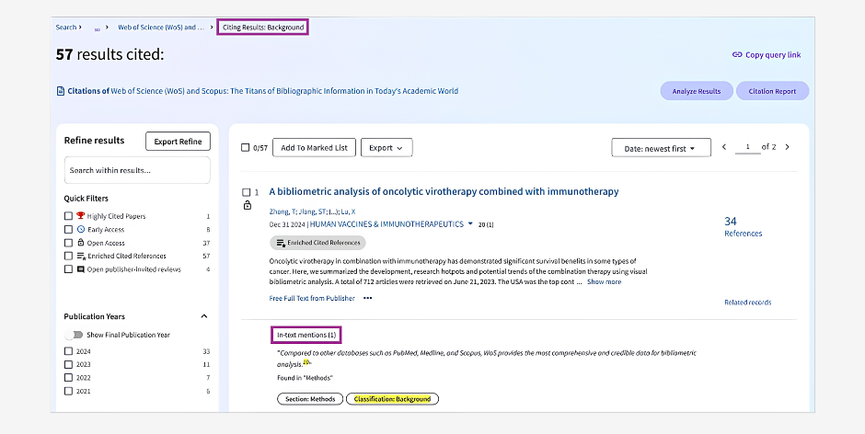Click author Lu, X
The image size is (865, 434).
[x=349, y=211]
